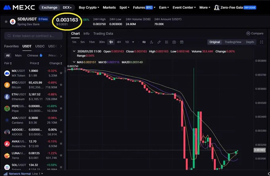Select the Favorites tab
Image resolution: width=270 pixels, height=176 pixels.
12,46
